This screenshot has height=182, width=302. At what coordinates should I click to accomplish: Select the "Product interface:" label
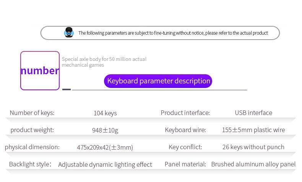click(x=185, y=113)
